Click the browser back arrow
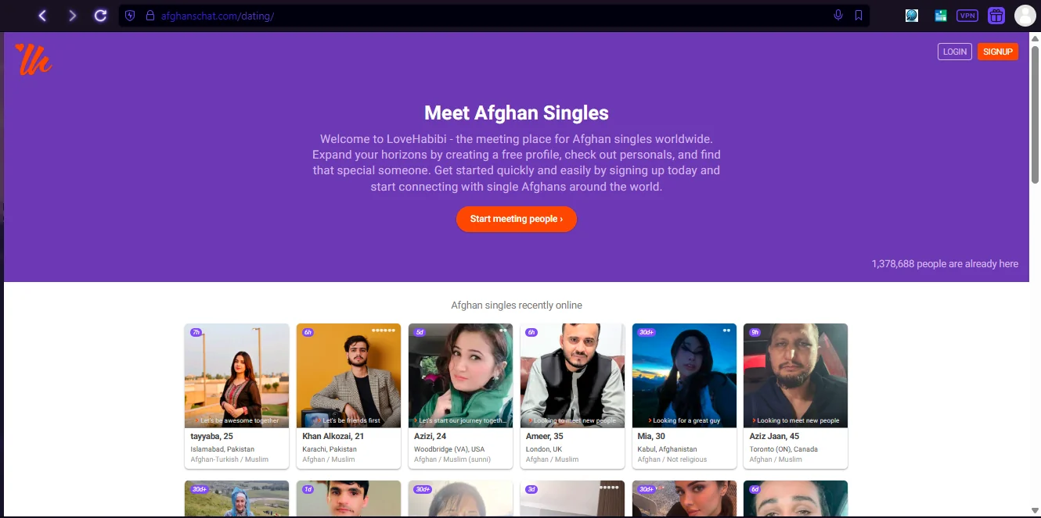1041x518 pixels. [42, 16]
